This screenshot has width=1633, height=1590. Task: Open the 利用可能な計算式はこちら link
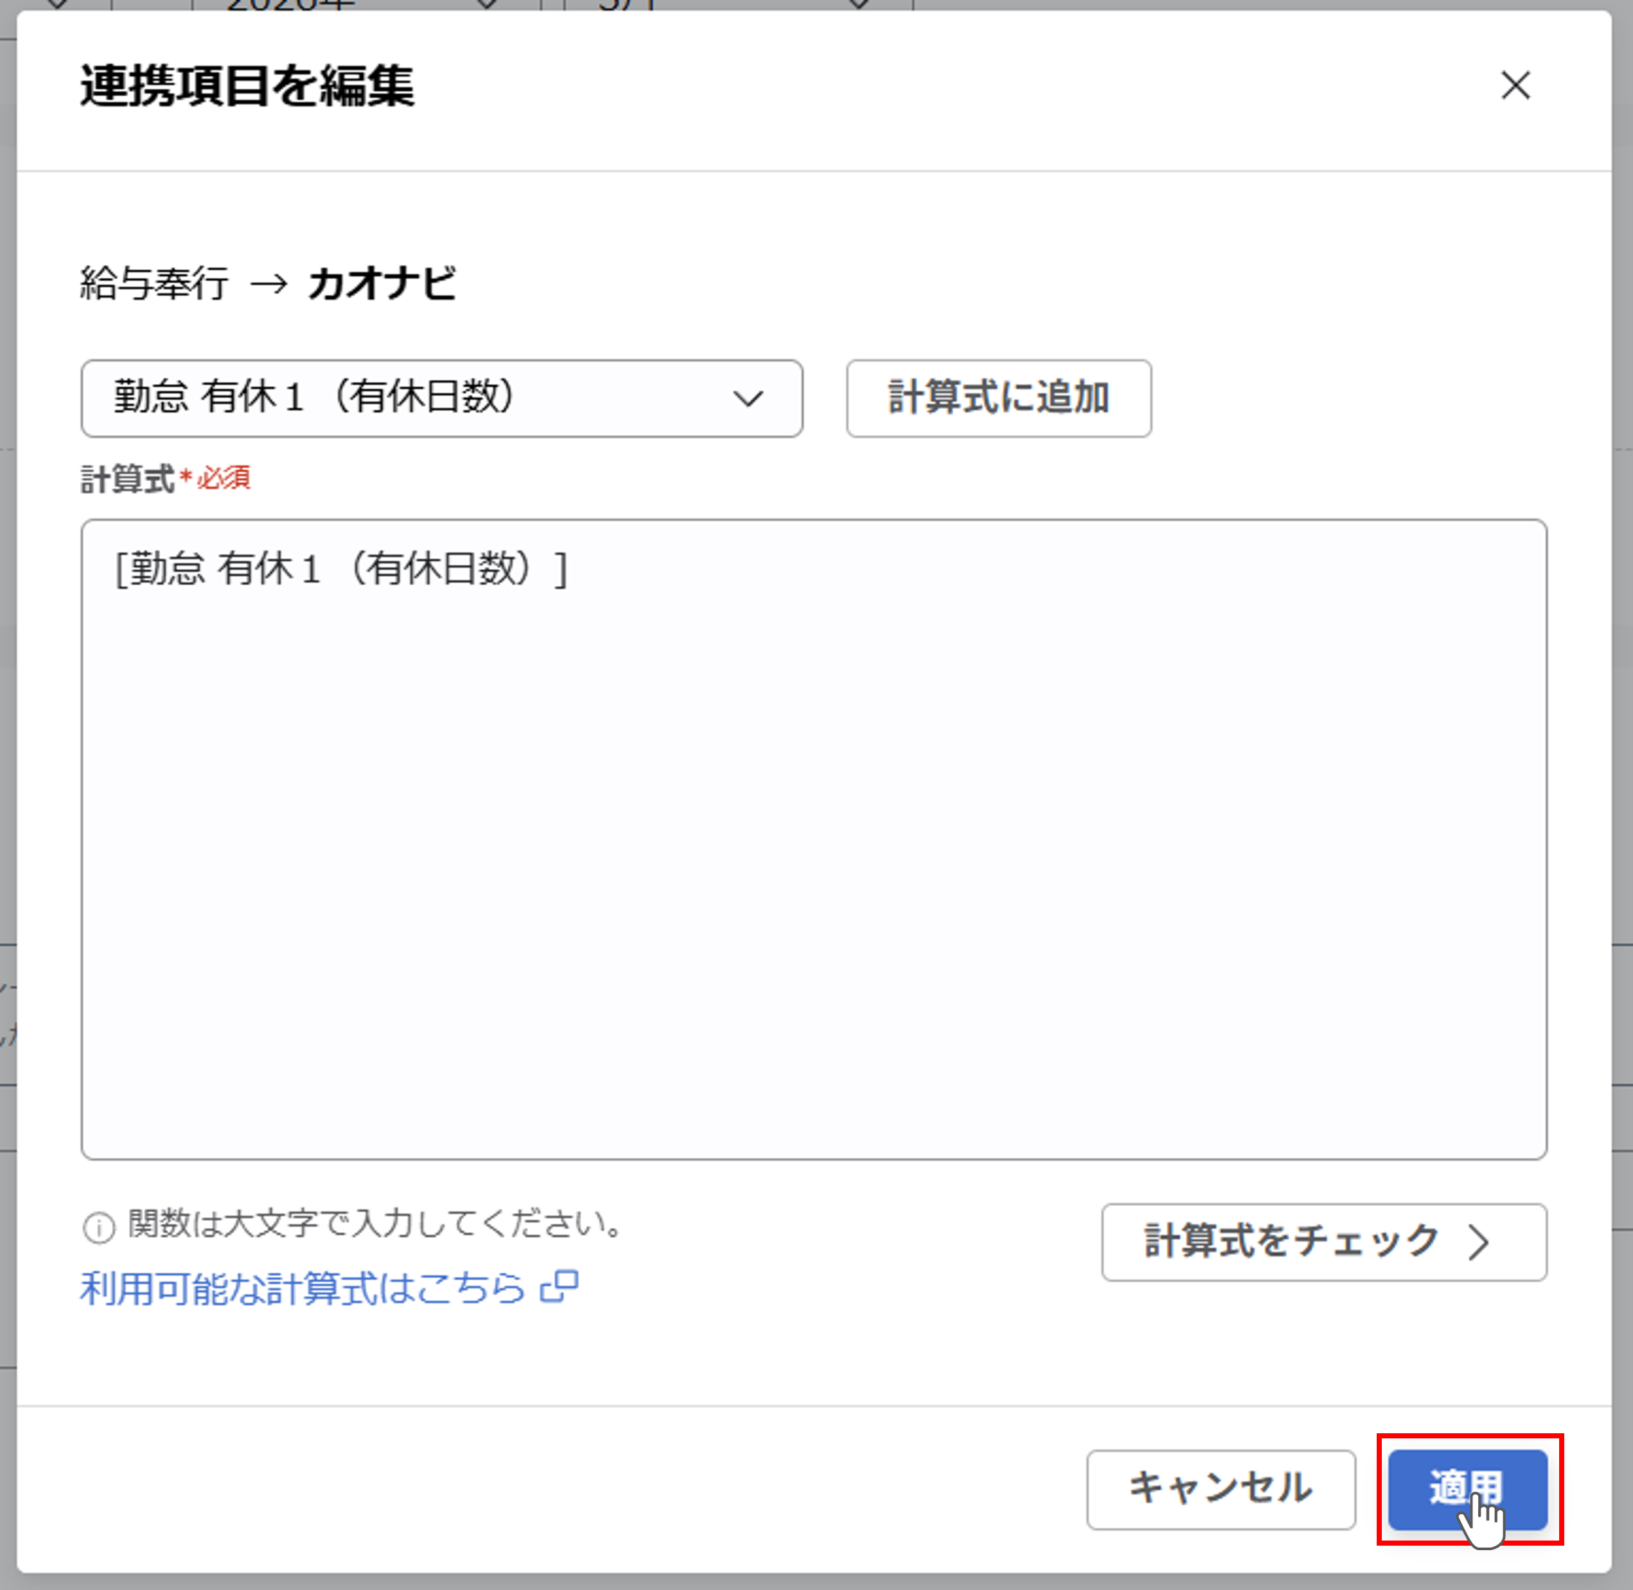[x=329, y=1287]
